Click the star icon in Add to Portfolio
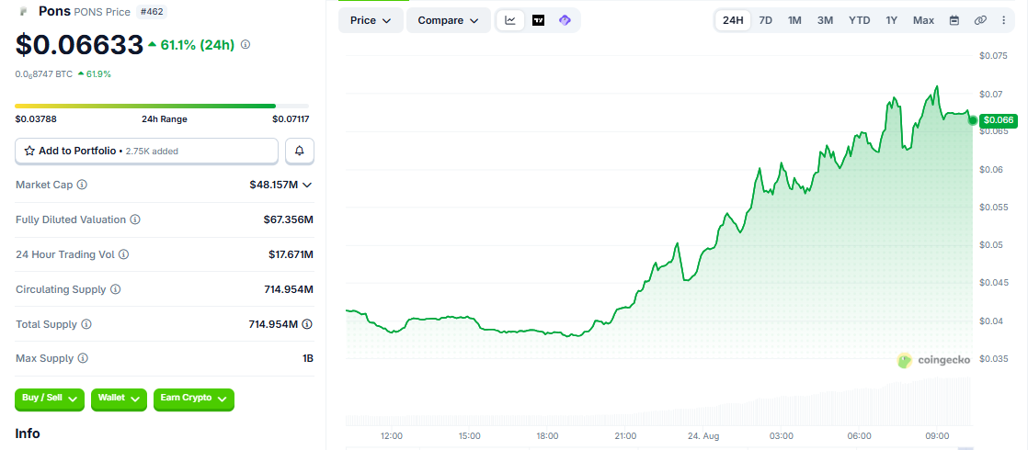This screenshot has width=1028, height=450. (29, 151)
